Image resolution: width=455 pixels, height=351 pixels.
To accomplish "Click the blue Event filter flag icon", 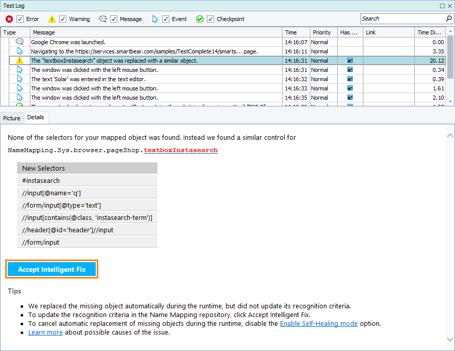I will (155, 19).
